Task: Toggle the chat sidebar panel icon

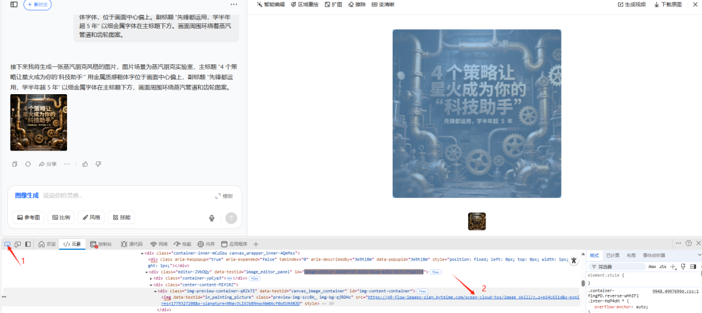Action: point(14,5)
